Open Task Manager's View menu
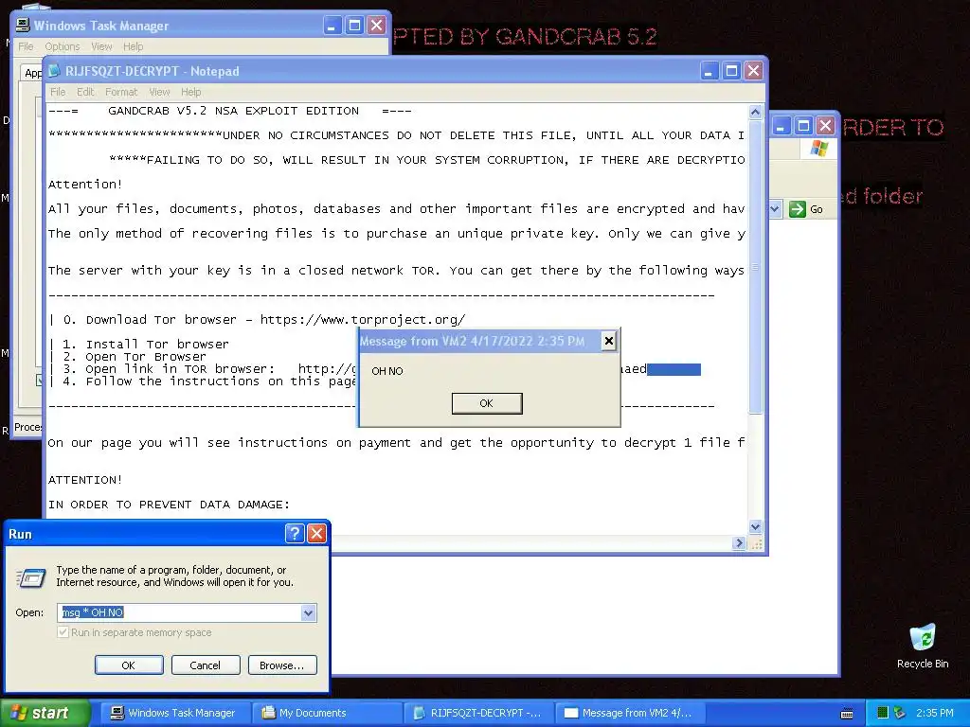The image size is (970, 727). pyautogui.click(x=101, y=46)
